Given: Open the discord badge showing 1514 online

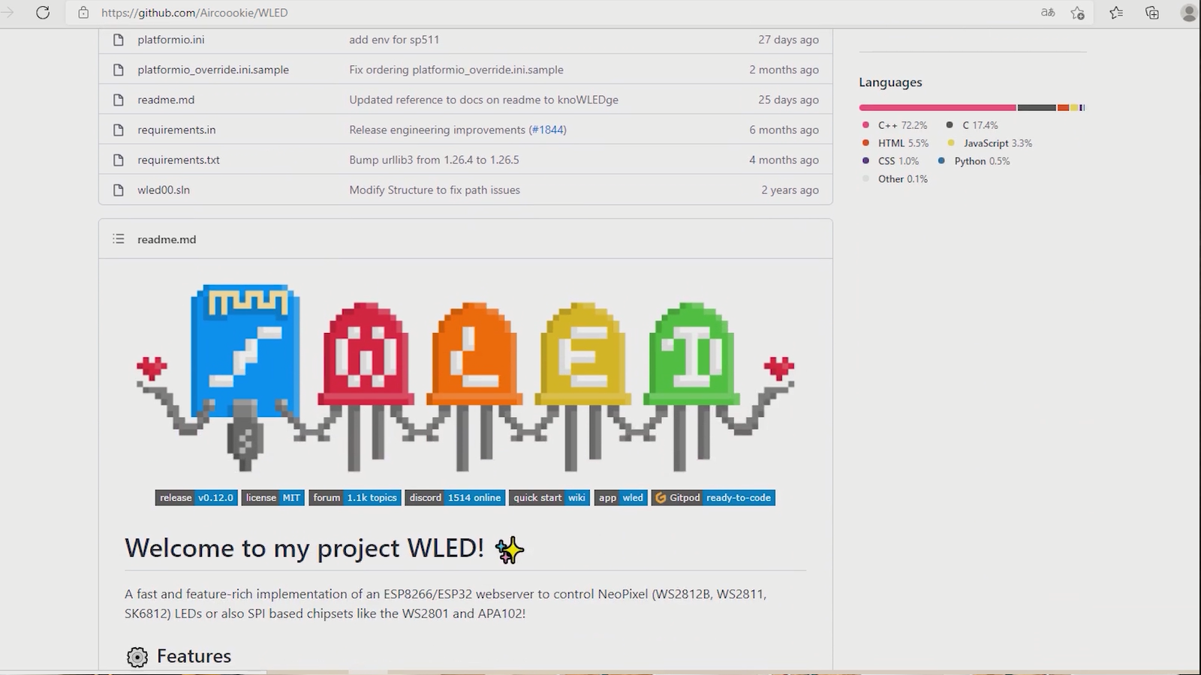Looking at the screenshot, I should 455,497.
